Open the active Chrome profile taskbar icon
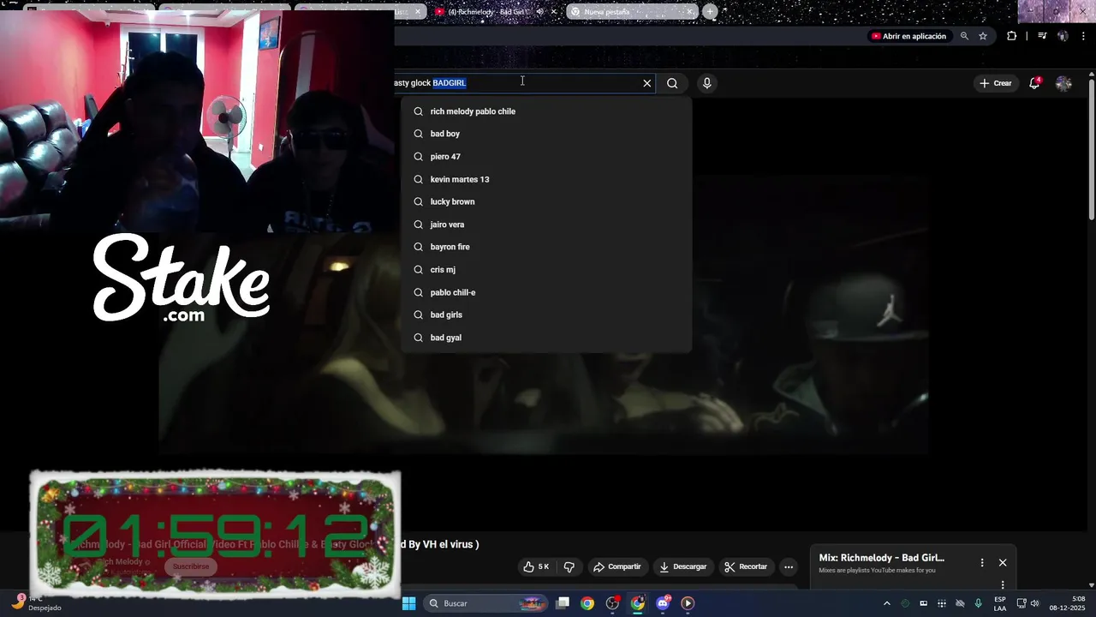This screenshot has height=617, width=1096. pyautogui.click(x=638, y=603)
